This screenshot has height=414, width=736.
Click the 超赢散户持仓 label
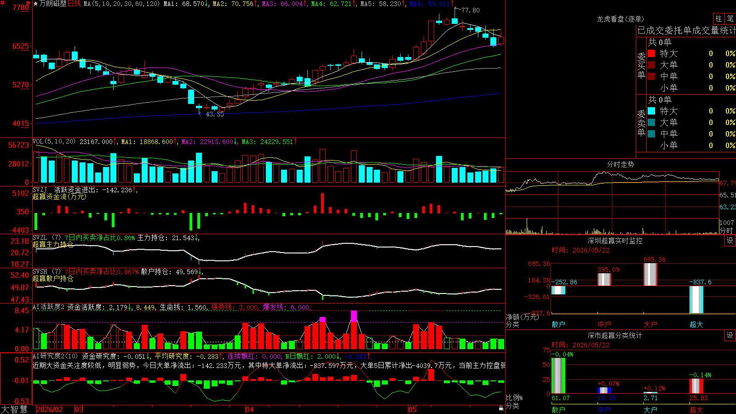(x=53, y=278)
